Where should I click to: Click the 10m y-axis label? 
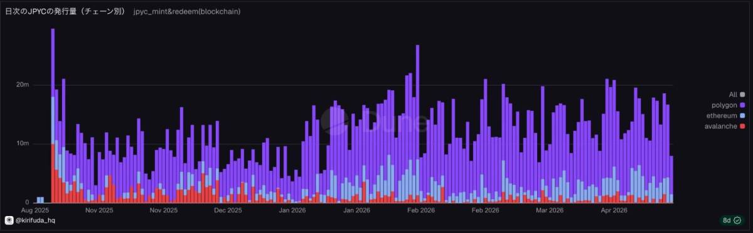[x=23, y=144]
